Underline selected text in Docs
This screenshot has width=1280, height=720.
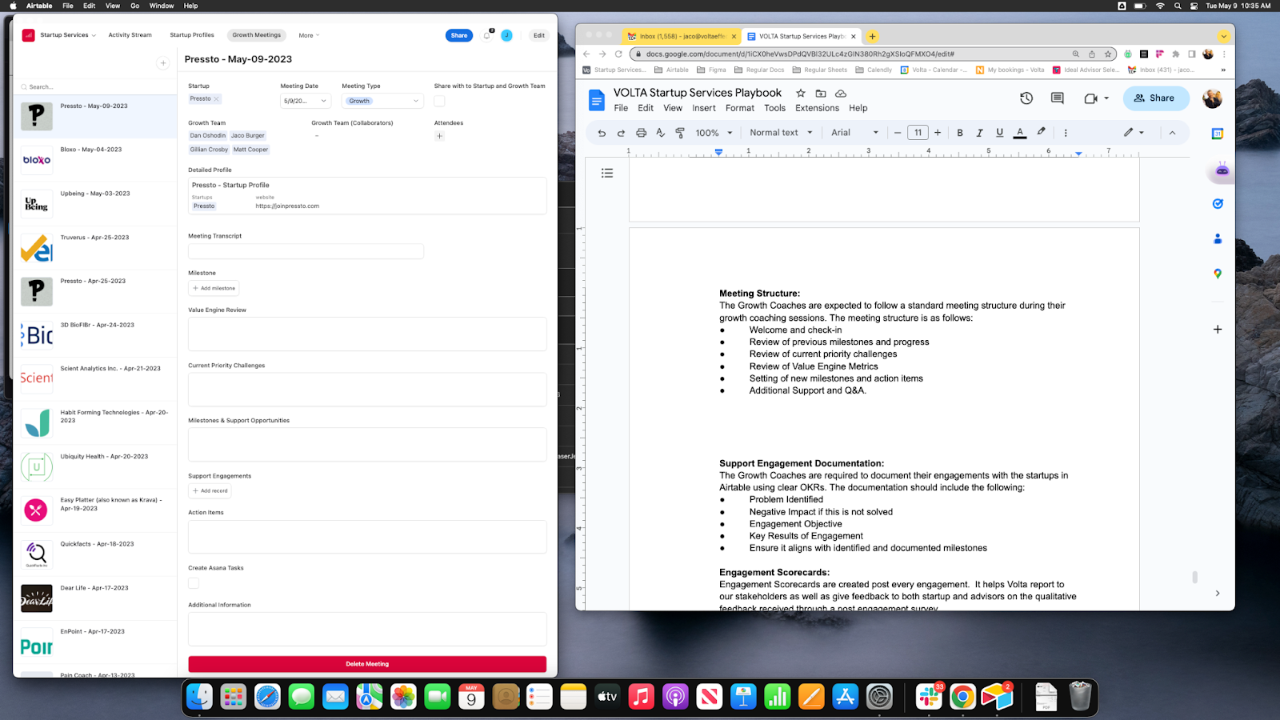coord(999,133)
